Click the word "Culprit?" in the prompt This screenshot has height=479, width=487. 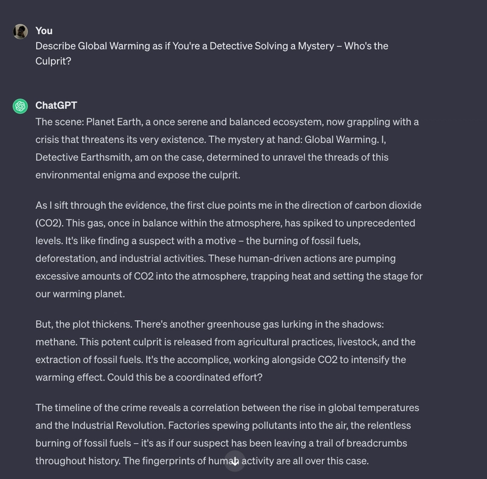(53, 61)
